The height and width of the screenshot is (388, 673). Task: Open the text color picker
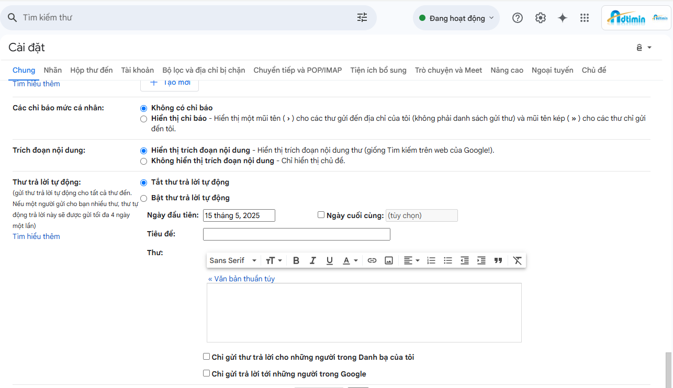click(350, 260)
